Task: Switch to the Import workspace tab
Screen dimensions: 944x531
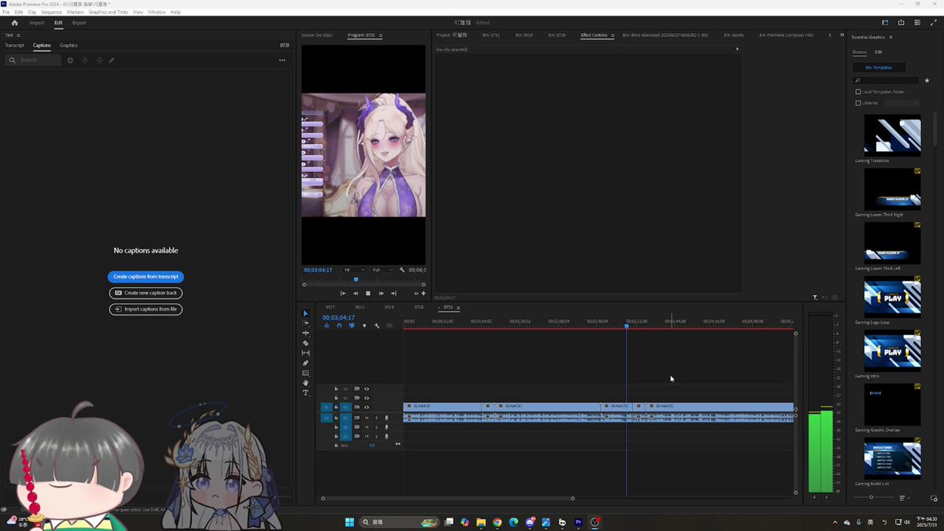Action: pyautogui.click(x=37, y=23)
